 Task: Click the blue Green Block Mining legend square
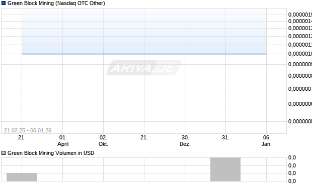coord(4,3)
